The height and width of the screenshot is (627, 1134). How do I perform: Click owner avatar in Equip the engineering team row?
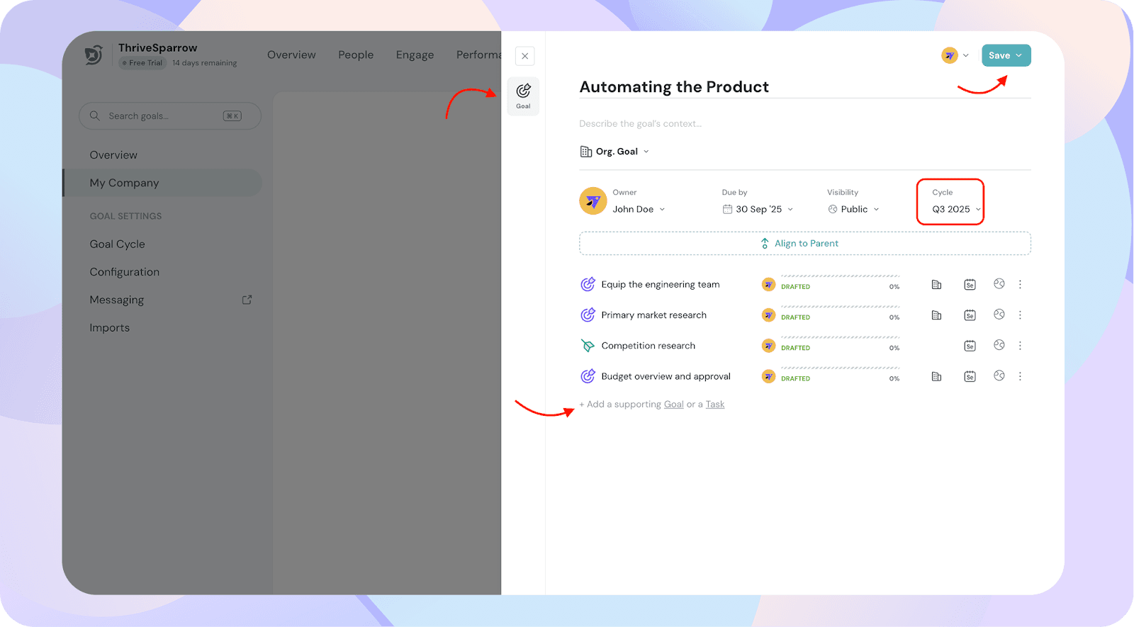coord(768,284)
